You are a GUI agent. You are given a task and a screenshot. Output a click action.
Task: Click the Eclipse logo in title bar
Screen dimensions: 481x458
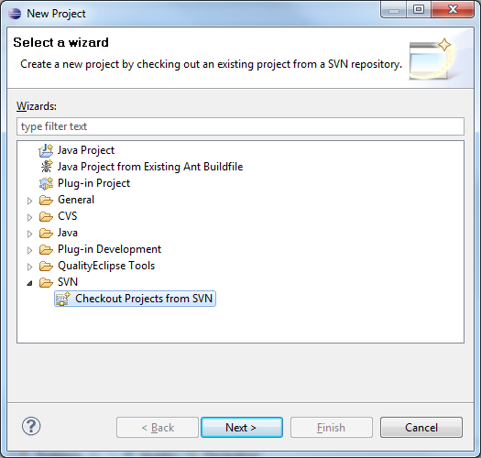pos(15,14)
